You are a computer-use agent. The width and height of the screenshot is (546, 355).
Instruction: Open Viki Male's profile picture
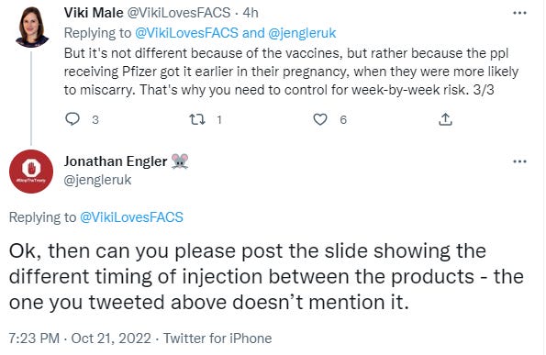tap(32, 28)
